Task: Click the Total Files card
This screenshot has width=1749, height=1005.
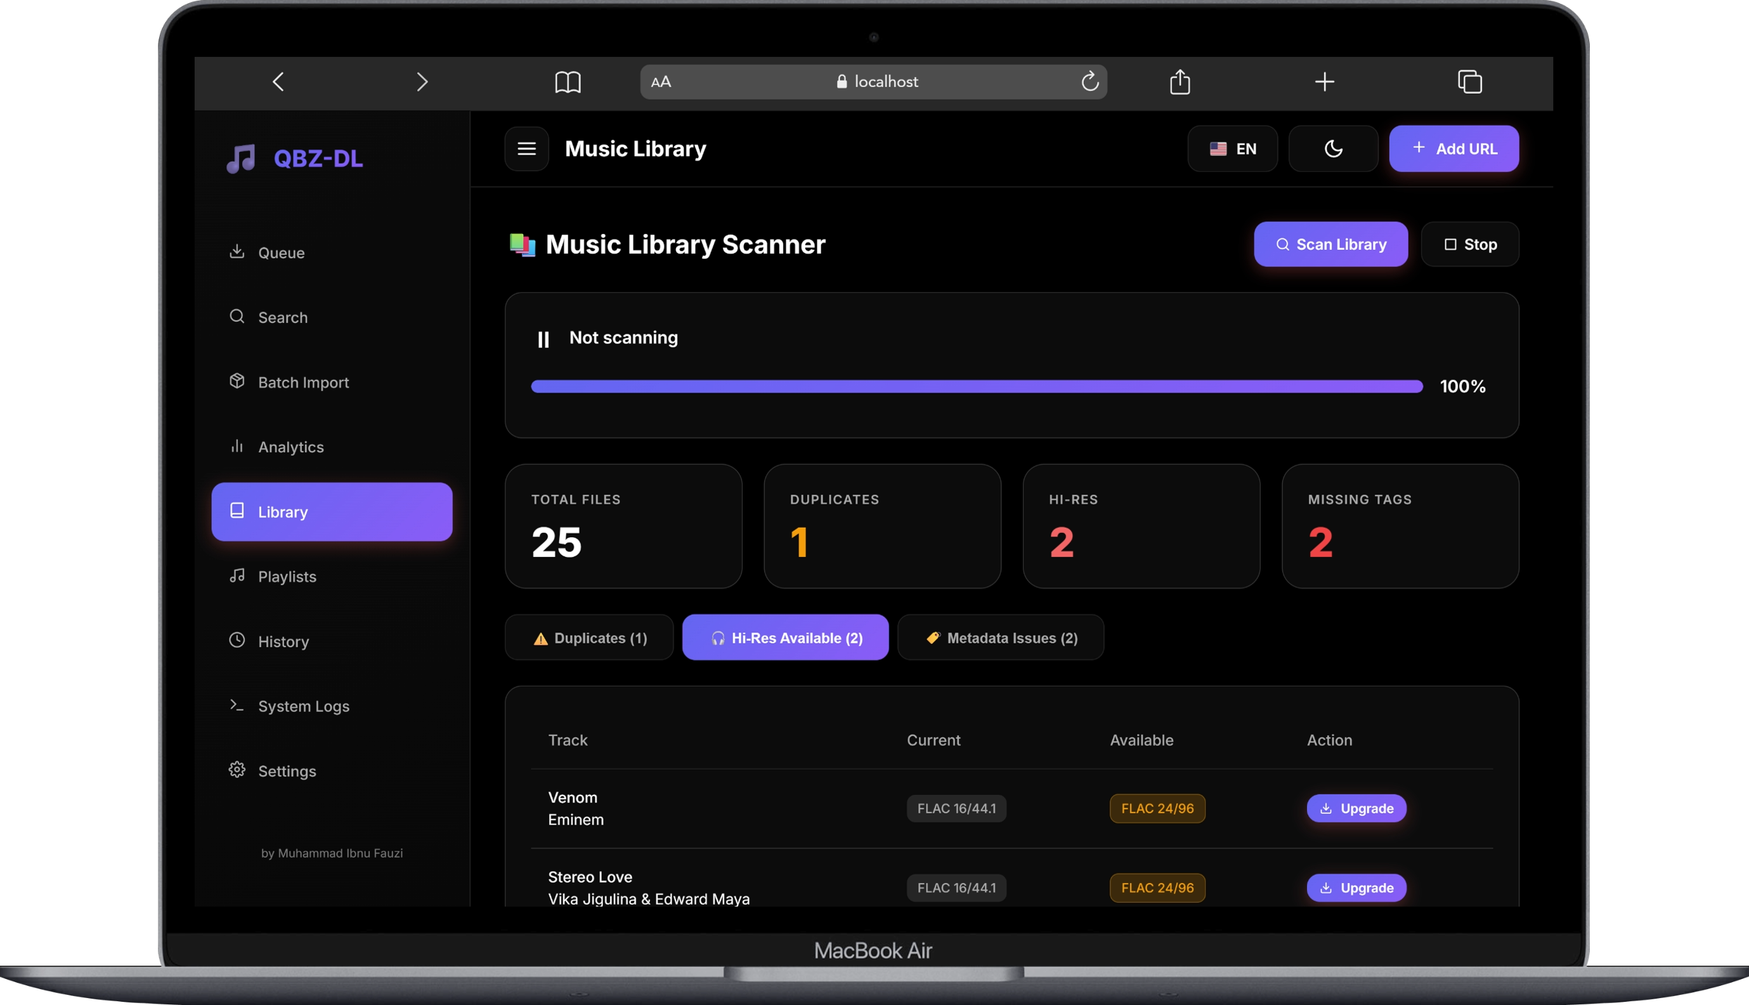Action: tap(623, 527)
